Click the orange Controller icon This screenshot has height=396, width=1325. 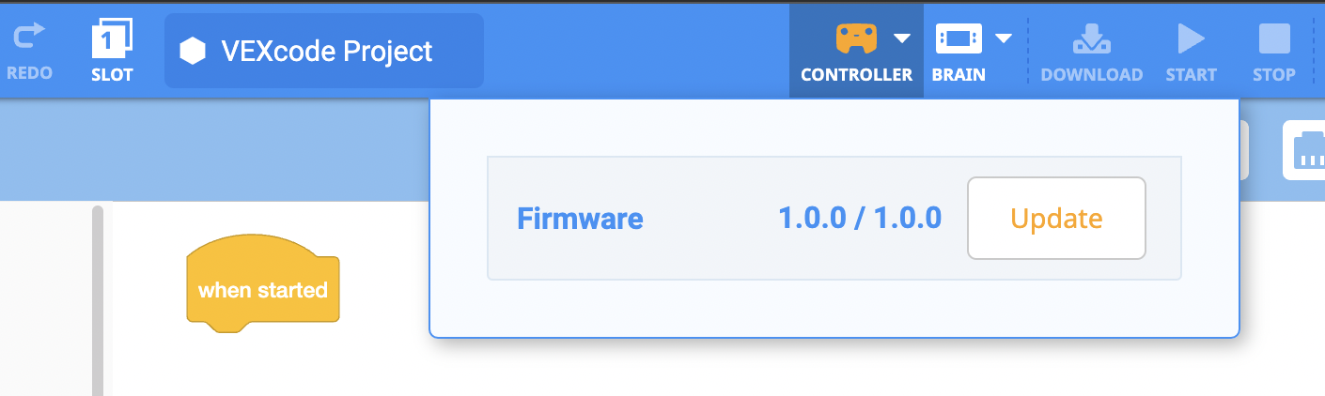856,38
